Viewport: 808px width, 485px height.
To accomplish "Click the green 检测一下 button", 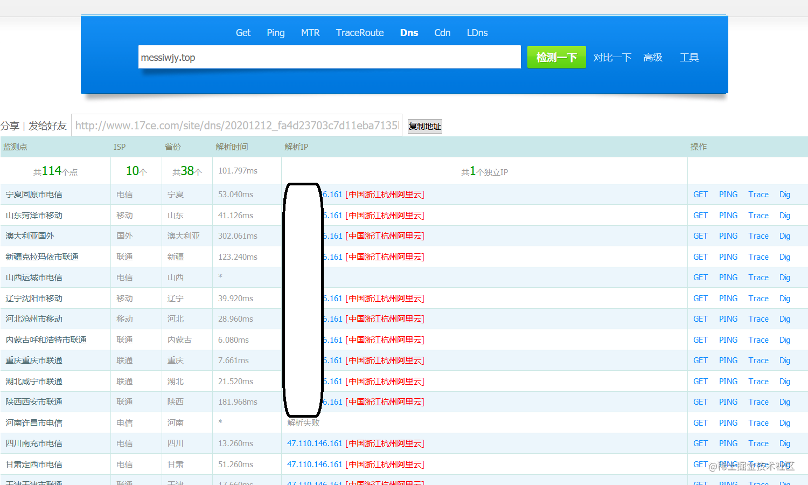I will tap(556, 57).
